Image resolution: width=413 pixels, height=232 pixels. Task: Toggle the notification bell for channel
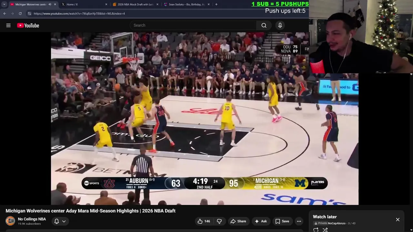56,221
